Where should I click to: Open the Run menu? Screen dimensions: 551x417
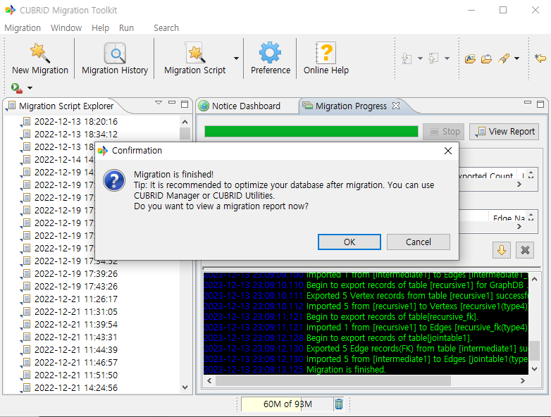pos(126,27)
